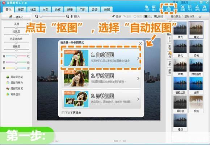Viewport: 210px width, 145px height.
Task: Open the 时尚 effects side tab
Action: pos(169,55)
